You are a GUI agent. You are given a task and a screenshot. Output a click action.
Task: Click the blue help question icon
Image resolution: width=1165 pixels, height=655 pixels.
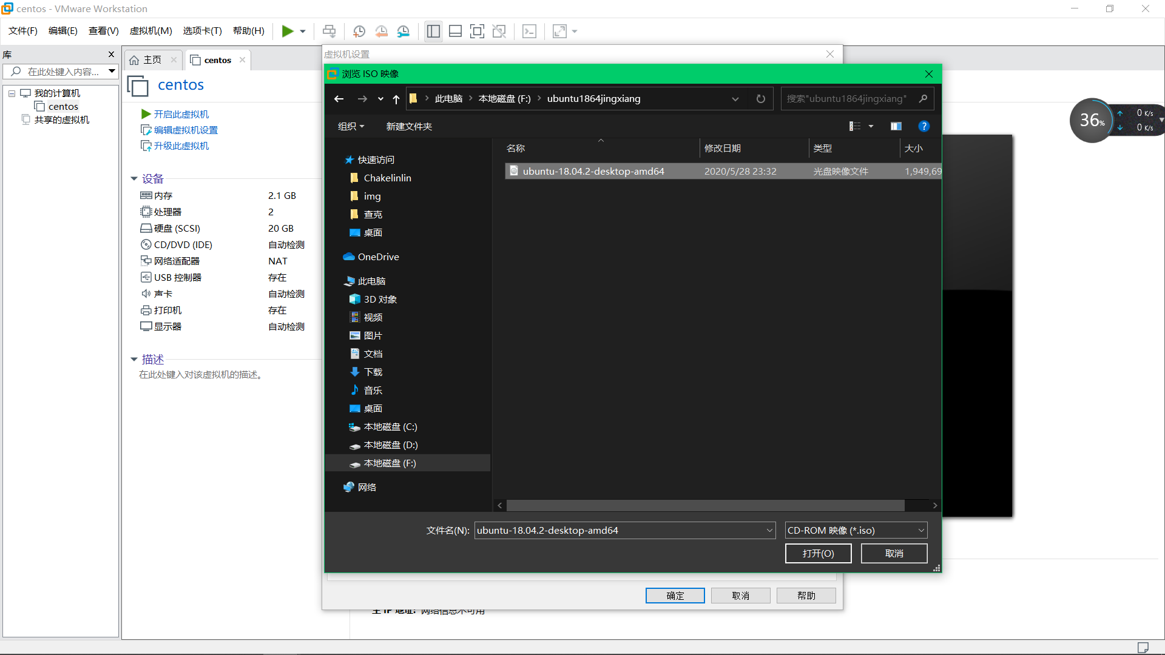point(924,126)
